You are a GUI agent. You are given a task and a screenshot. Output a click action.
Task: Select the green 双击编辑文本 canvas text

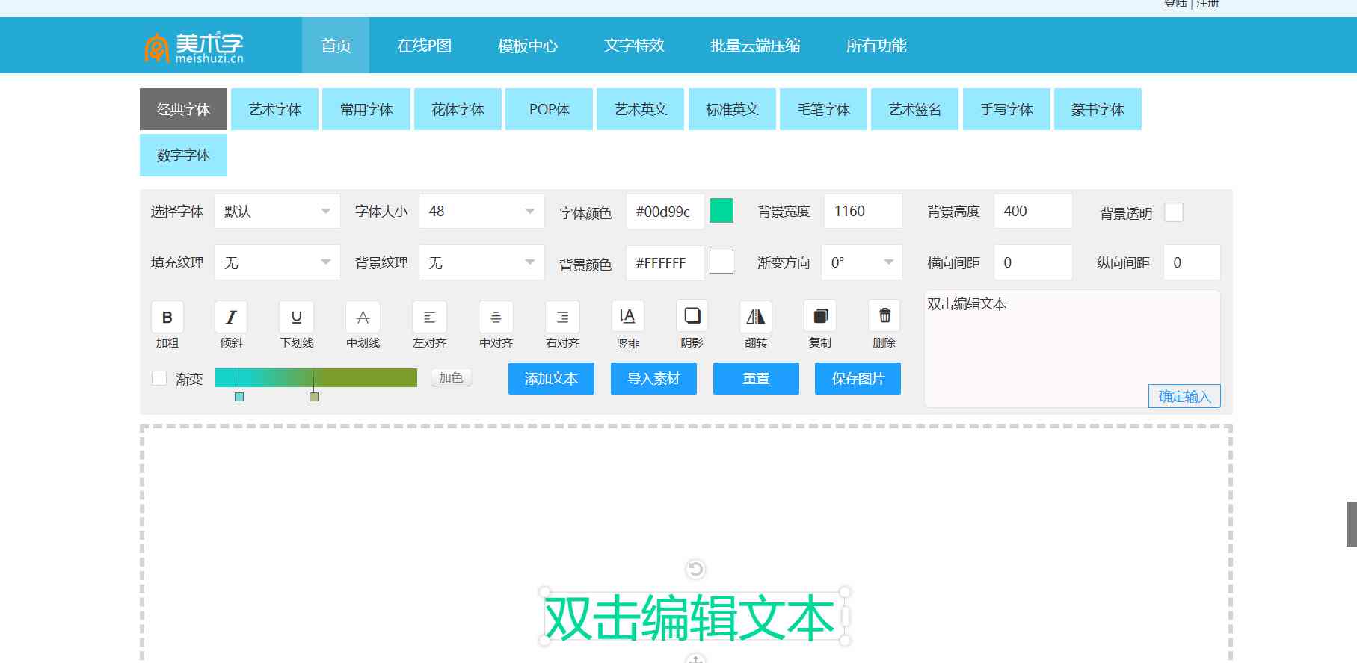click(x=689, y=618)
